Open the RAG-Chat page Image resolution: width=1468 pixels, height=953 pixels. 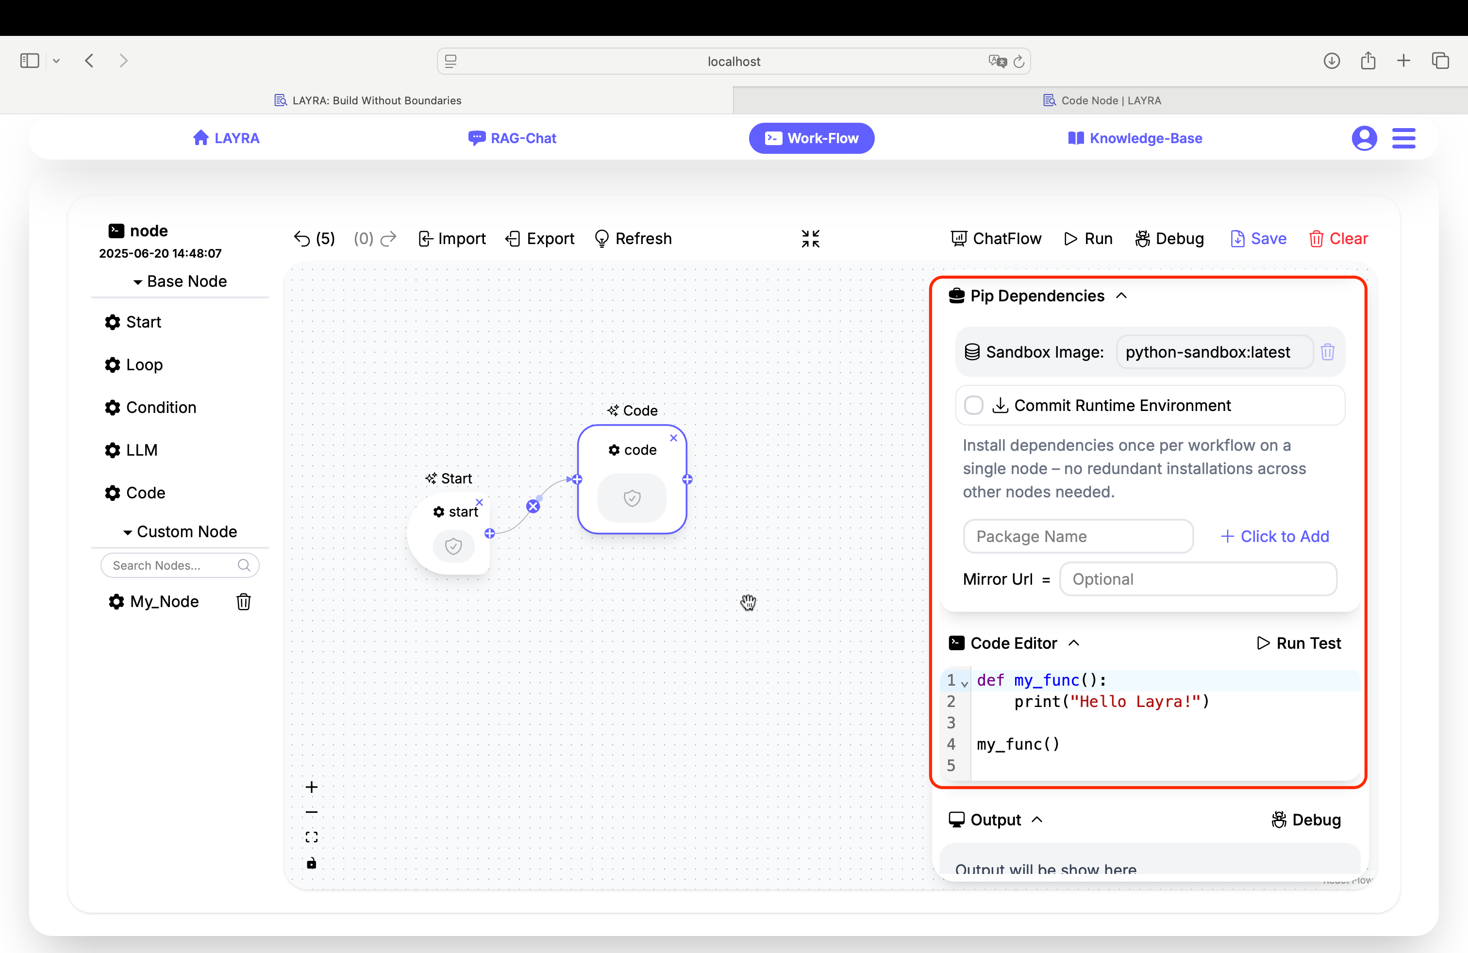(x=512, y=138)
